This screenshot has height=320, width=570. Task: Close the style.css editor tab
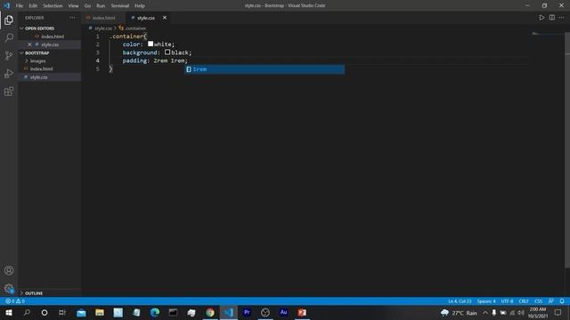[165, 18]
